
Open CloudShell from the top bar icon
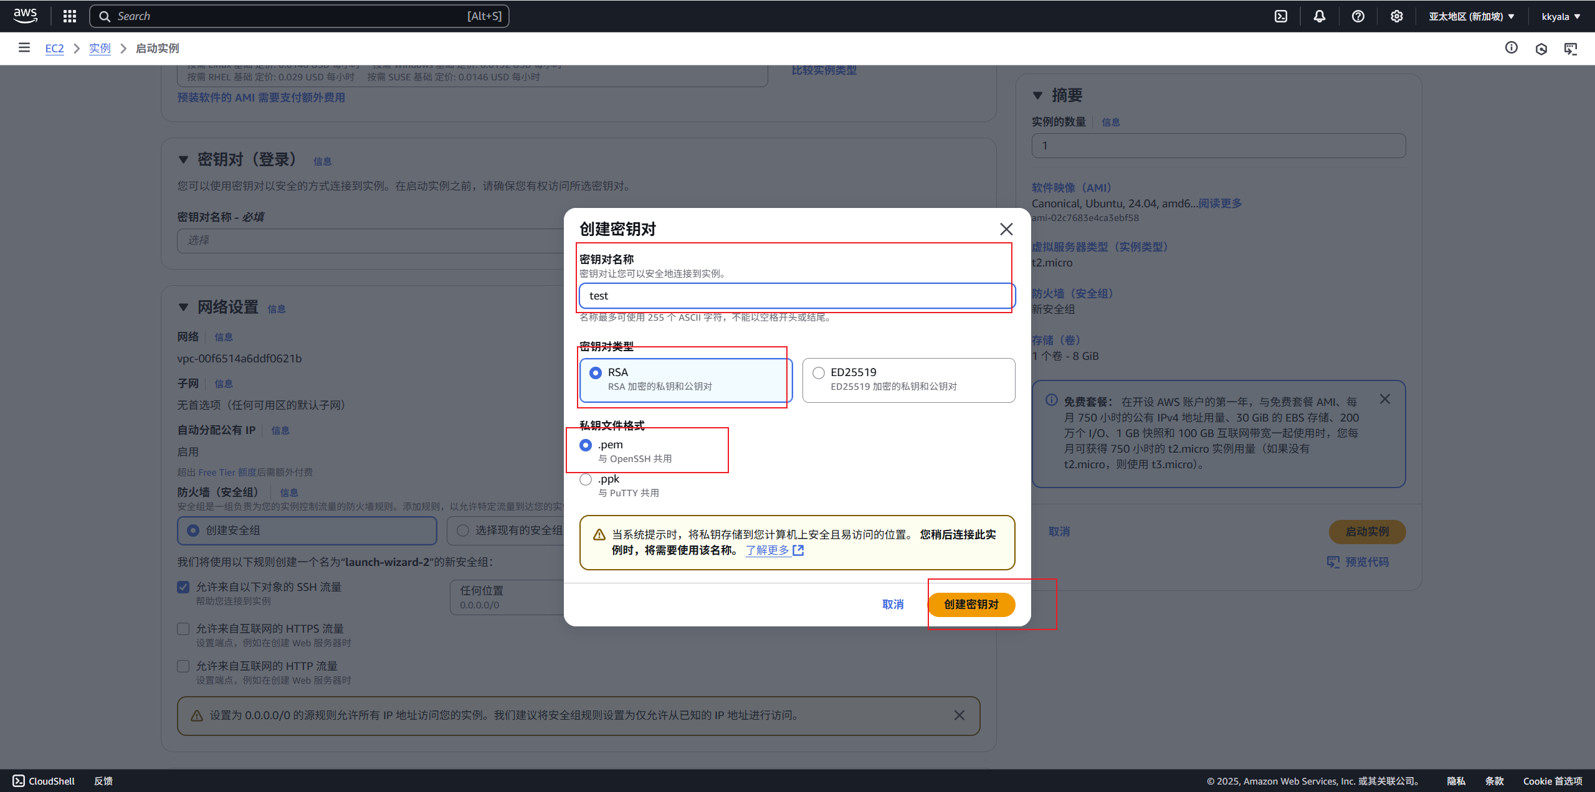1281,16
